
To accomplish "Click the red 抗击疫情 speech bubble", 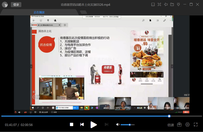I will [x=46, y=44].
